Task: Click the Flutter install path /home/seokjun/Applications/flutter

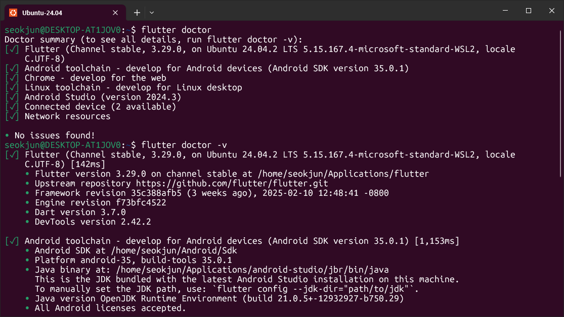Action: pos(343,174)
